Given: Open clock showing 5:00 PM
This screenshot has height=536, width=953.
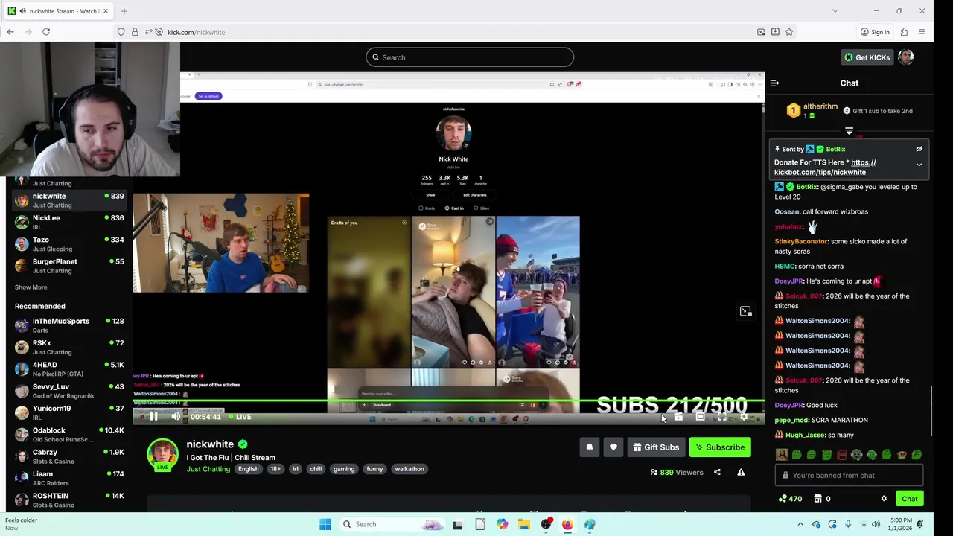Looking at the screenshot, I should click(901, 524).
